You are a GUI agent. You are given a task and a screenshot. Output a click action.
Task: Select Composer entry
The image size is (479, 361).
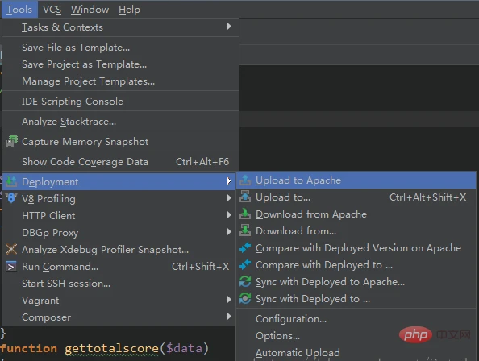[119, 317]
